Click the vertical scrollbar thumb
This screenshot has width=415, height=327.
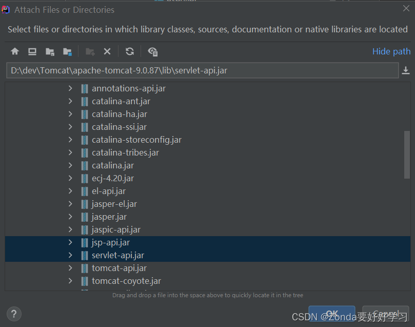coord(407,155)
